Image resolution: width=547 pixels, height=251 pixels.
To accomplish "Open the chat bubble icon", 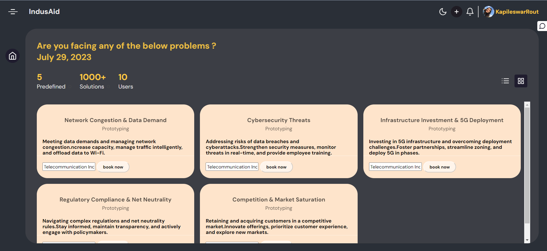I will [542, 26].
